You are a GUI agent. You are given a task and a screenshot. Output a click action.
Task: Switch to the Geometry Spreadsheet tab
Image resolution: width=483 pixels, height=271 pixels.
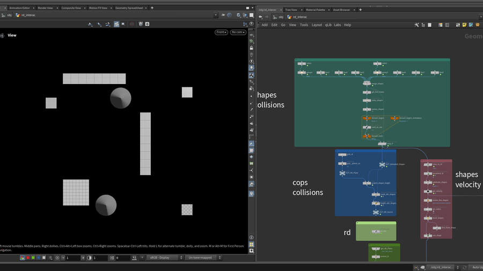pyautogui.click(x=128, y=8)
